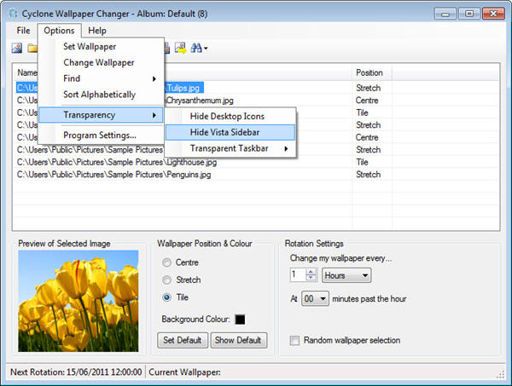This screenshot has width=512, height=386.
Task: Click the picture icon left of the binoculars
Action: pos(179,48)
